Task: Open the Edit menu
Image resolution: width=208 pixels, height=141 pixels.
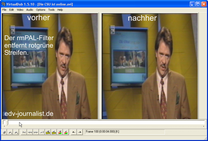Action: pyautogui.click(x=11, y=10)
